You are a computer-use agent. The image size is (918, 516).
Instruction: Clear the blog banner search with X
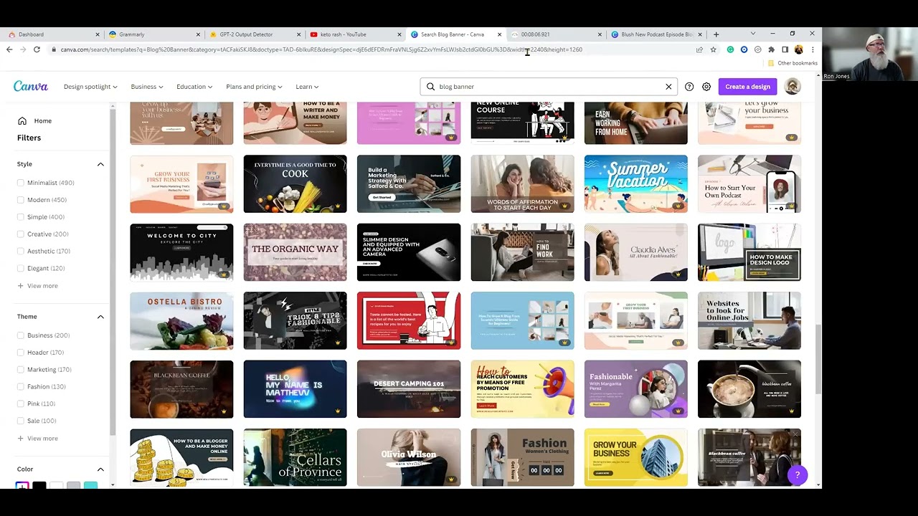[x=668, y=87]
